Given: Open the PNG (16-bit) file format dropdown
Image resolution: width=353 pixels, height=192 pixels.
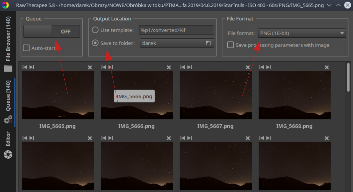Looking at the screenshot, I should pos(302,33).
